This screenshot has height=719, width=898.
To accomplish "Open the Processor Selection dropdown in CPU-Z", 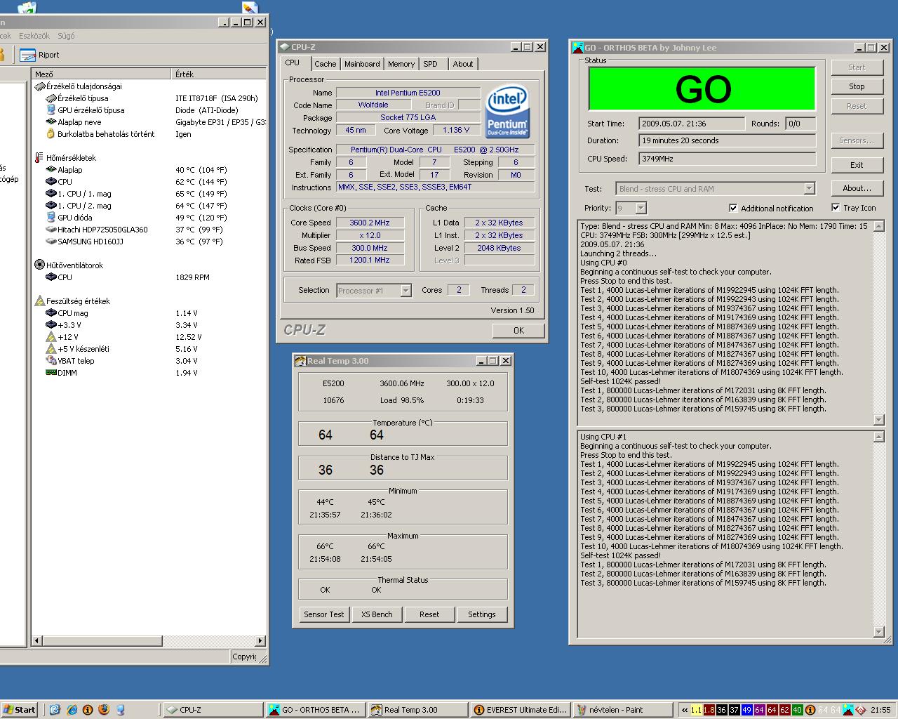I will pyautogui.click(x=406, y=291).
